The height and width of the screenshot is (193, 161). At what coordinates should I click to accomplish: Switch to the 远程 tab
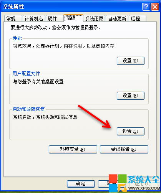138,18
